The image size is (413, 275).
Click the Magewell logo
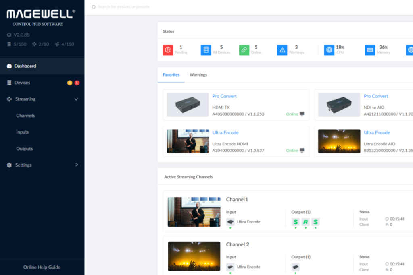point(41,14)
